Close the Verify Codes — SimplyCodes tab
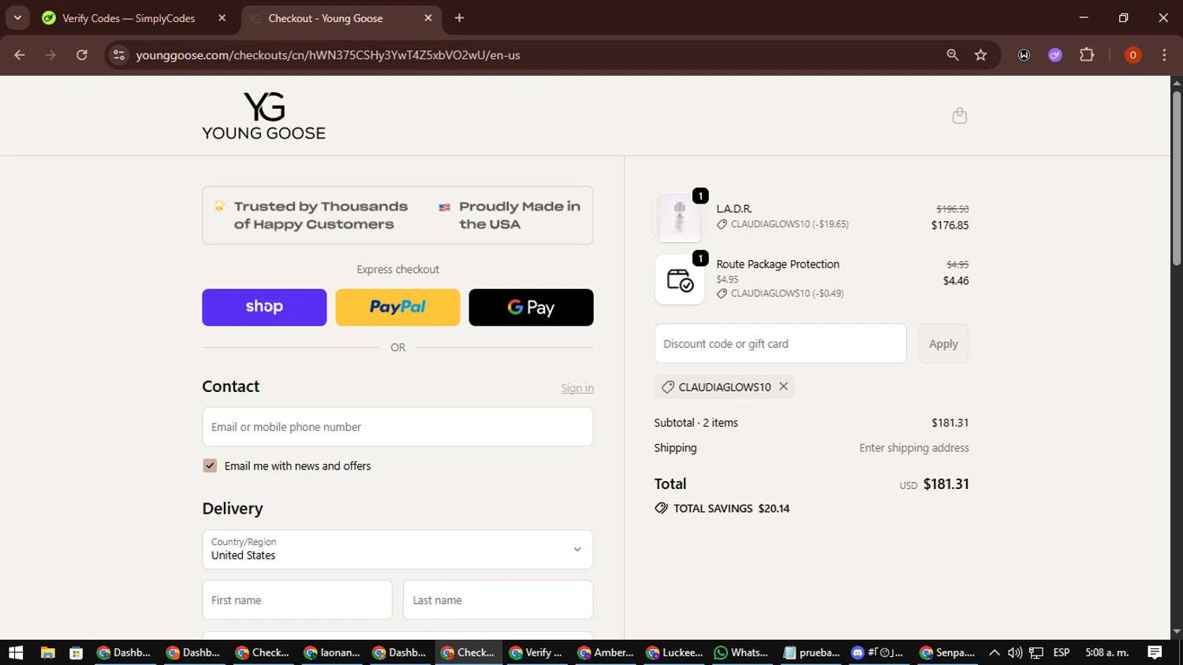Screen dimensions: 1183x665 click(222, 18)
